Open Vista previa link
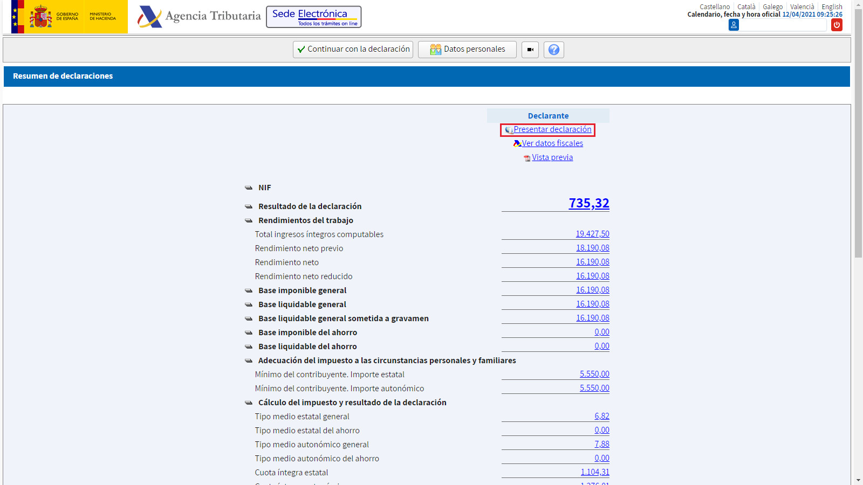 tap(552, 157)
